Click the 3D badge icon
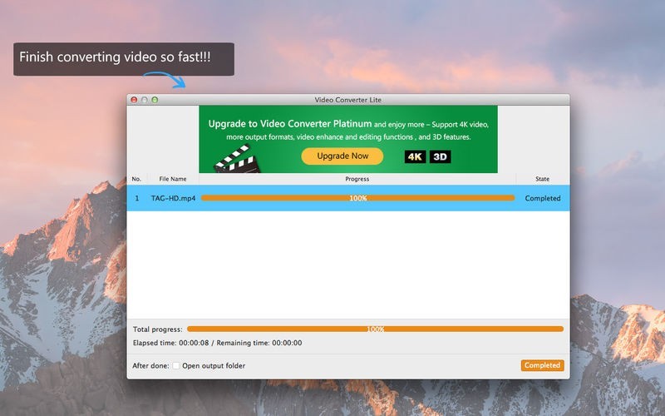665x416 pixels. (441, 156)
